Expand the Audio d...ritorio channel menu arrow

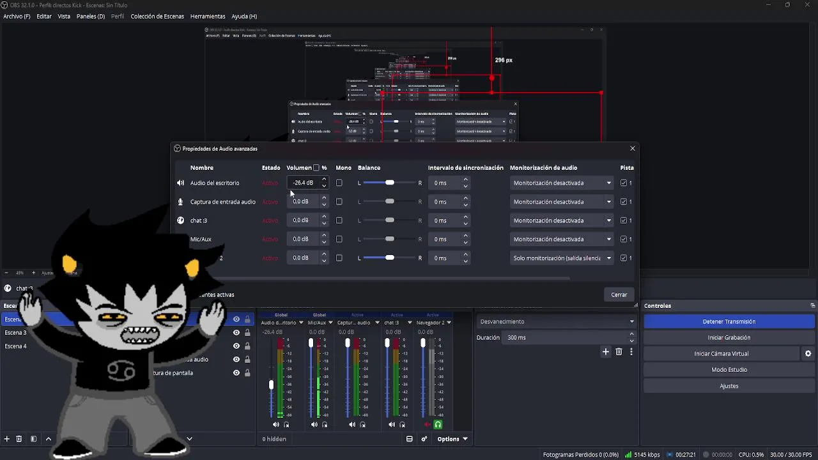pos(301,323)
